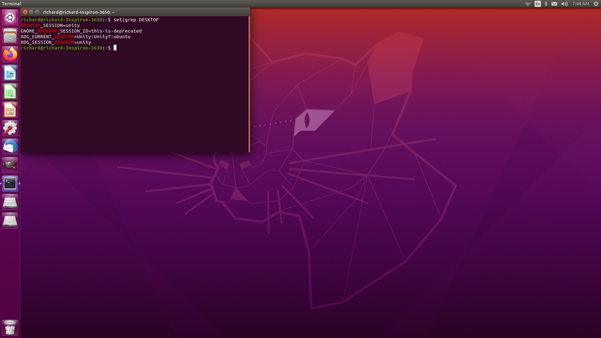Viewport: 601px width, 338px height.
Task: Click the Terminal label in top panel
Action: pos(12,4)
